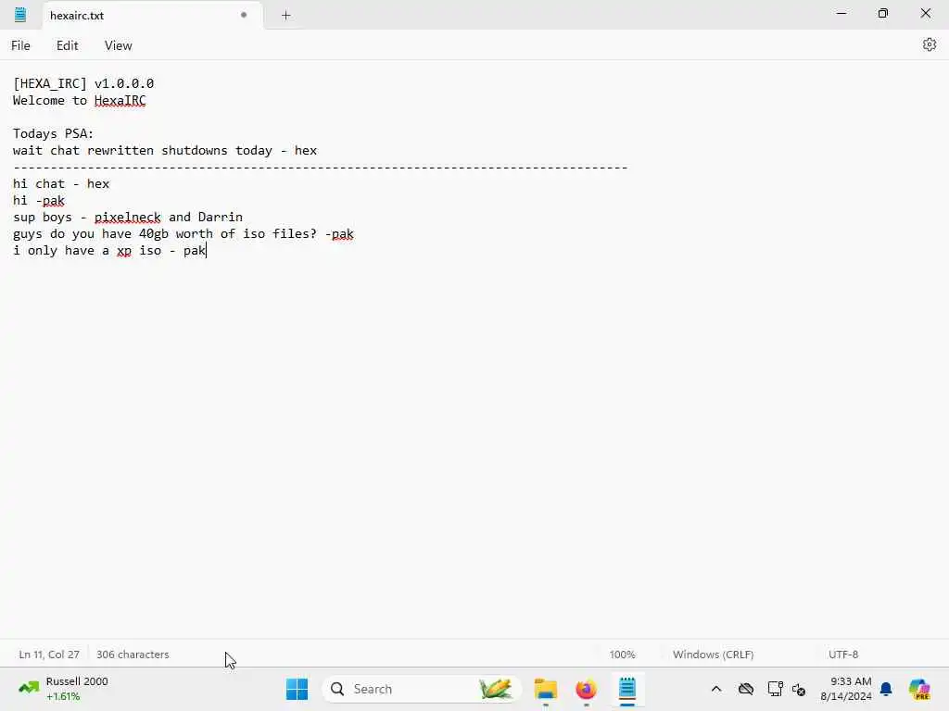The width and height of the screenshot is (949, 711).
Task: Click the muted volume tray icon
Action: click(799, 689)
